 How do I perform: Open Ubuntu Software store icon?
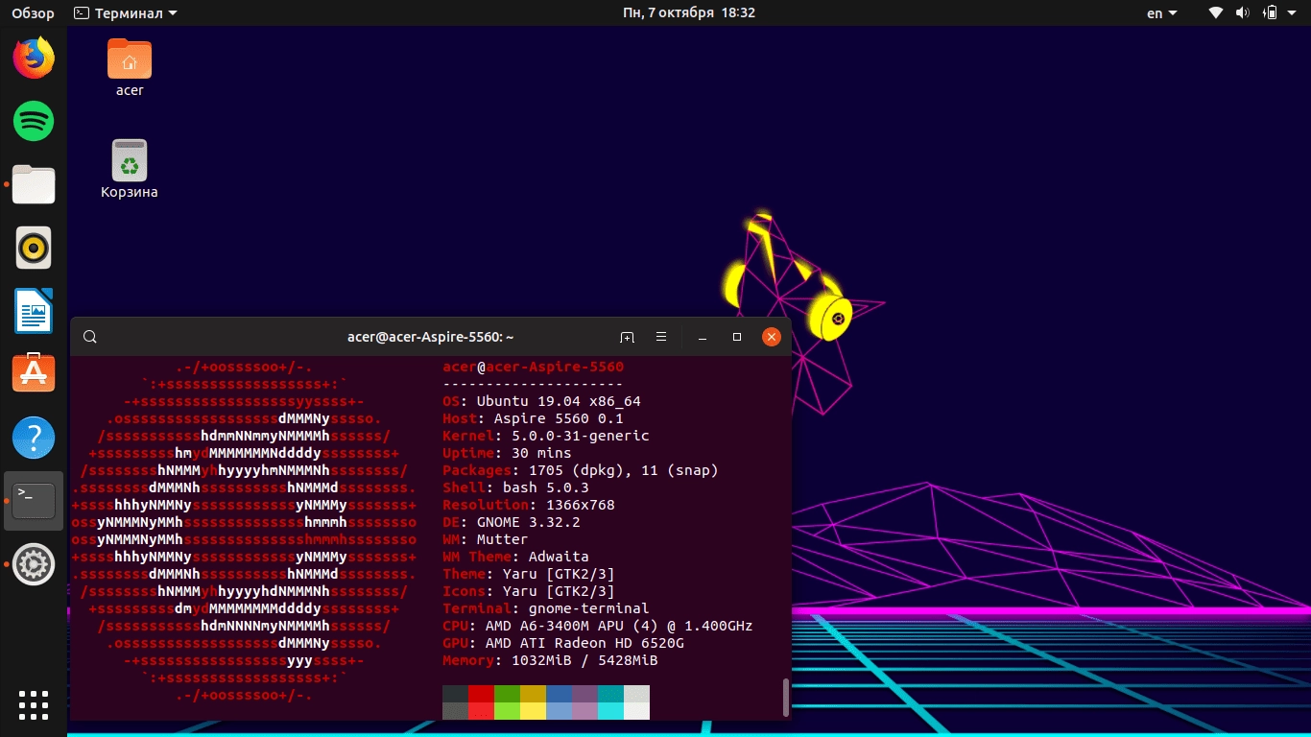tap(34, 373)
